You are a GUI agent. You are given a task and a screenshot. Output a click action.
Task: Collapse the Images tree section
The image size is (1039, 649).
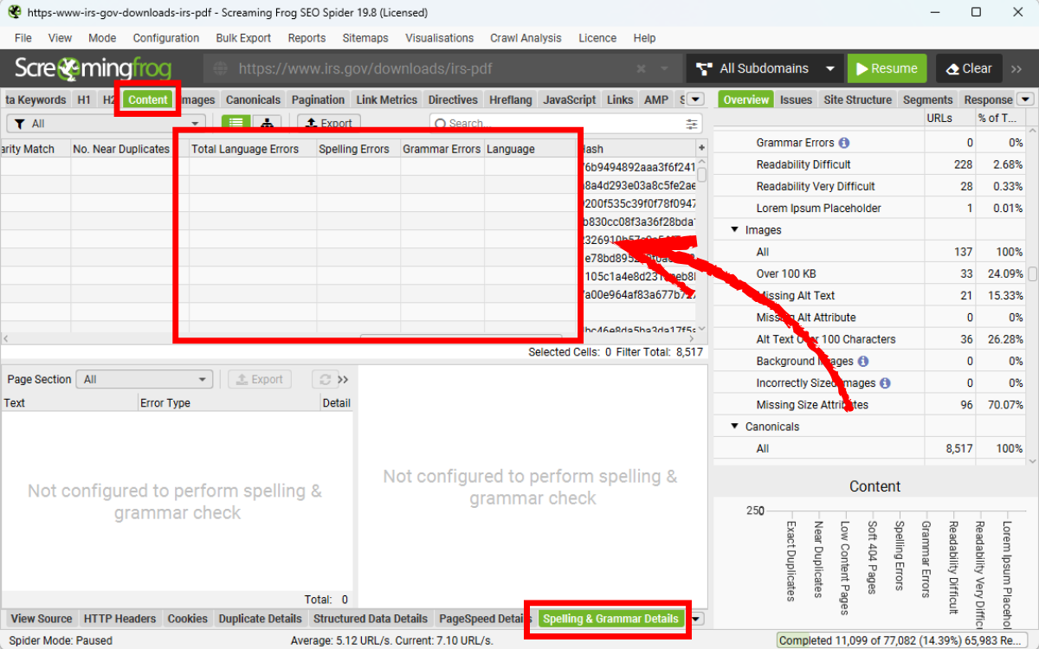tap(735, 230)
